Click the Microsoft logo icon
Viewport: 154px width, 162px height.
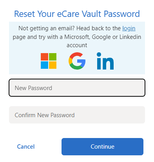pos(49,61)
